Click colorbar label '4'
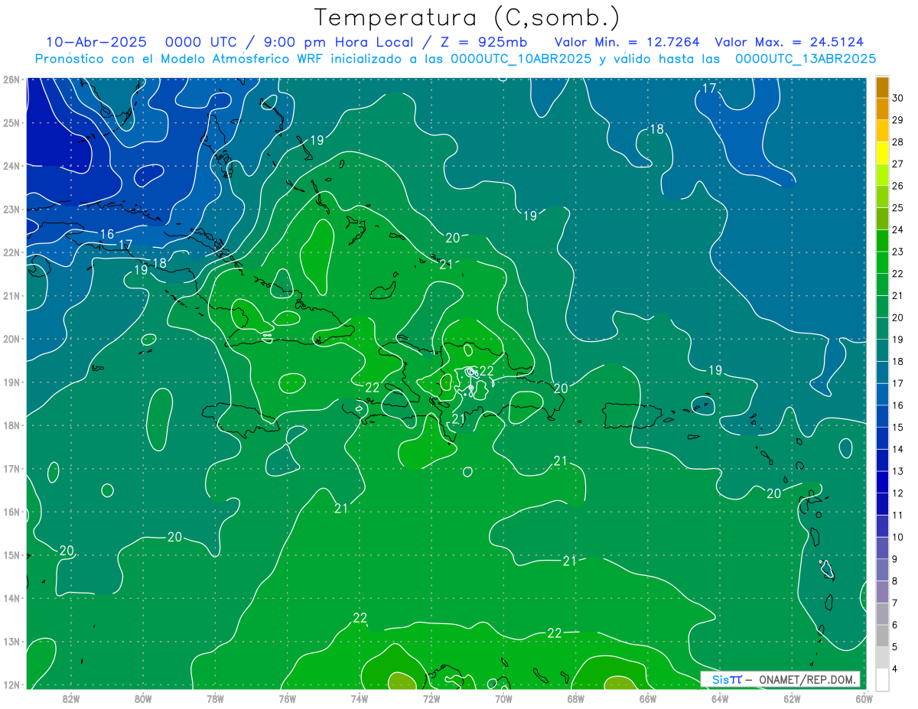The height and width of the screenshot is (709, 918). 895,668
